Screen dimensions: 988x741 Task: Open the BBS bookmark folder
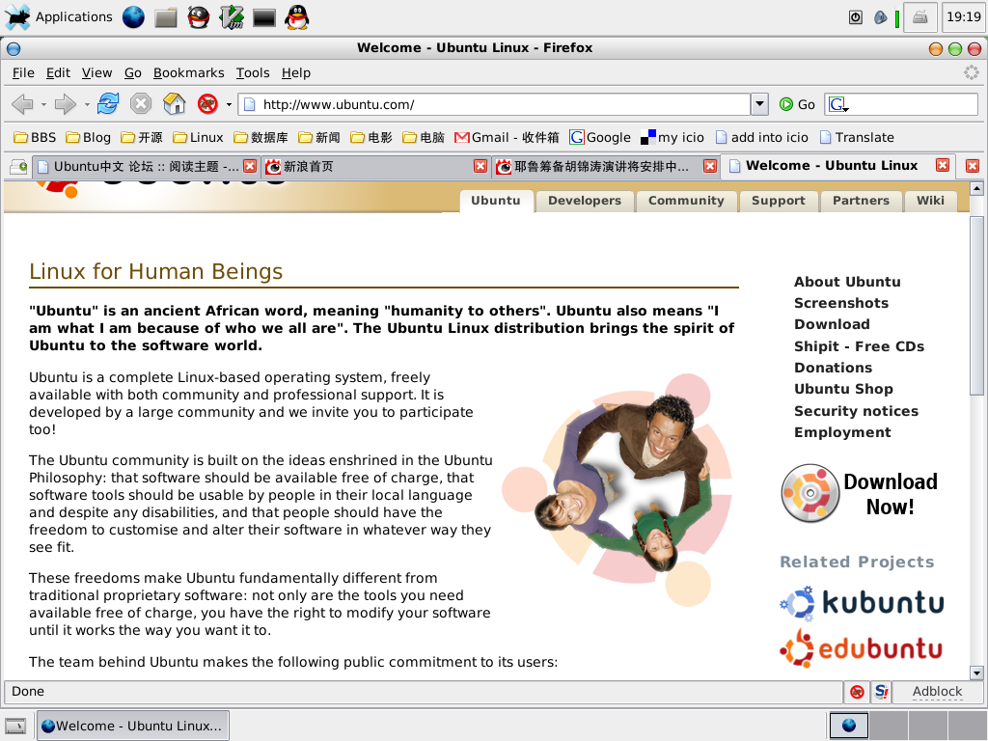(x=36, y=137)
